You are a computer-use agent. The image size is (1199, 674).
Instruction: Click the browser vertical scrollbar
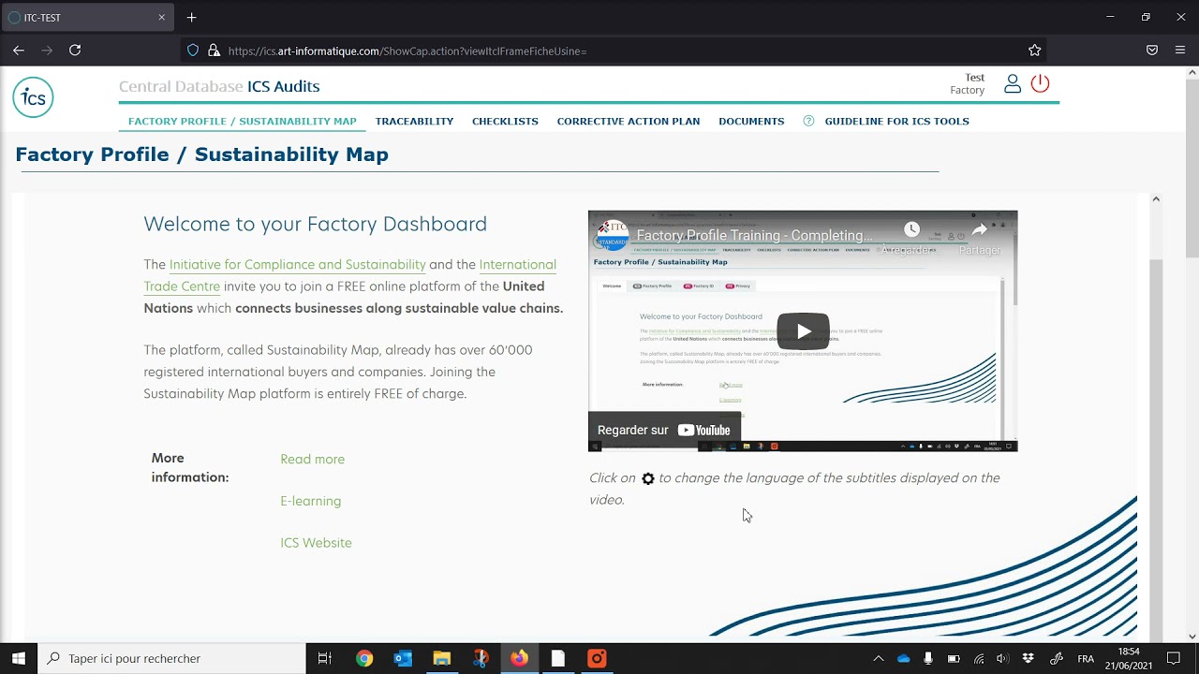[x=1192, y=168]
